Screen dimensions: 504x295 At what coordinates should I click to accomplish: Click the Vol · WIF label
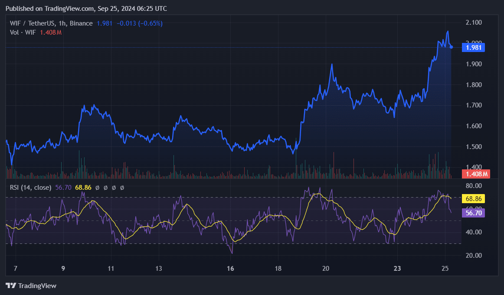coord(23,32)
